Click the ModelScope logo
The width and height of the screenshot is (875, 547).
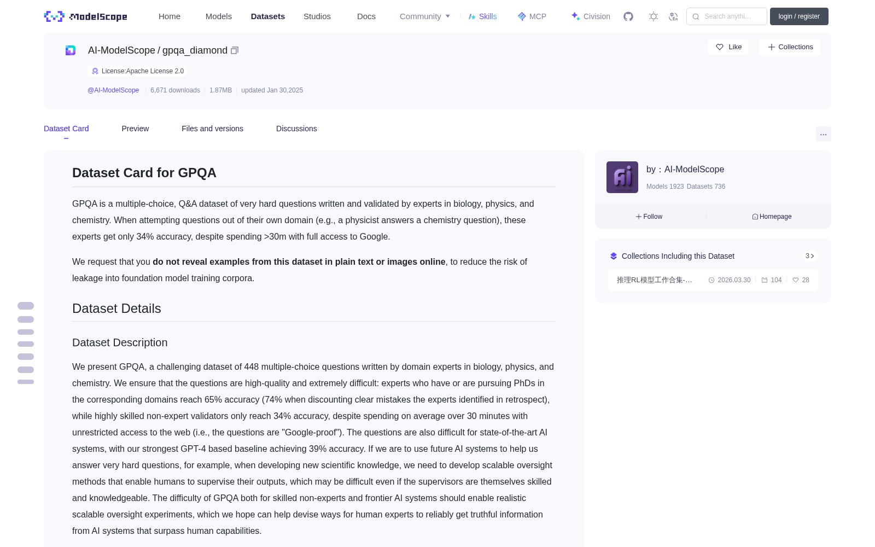[x=85, y=16]
